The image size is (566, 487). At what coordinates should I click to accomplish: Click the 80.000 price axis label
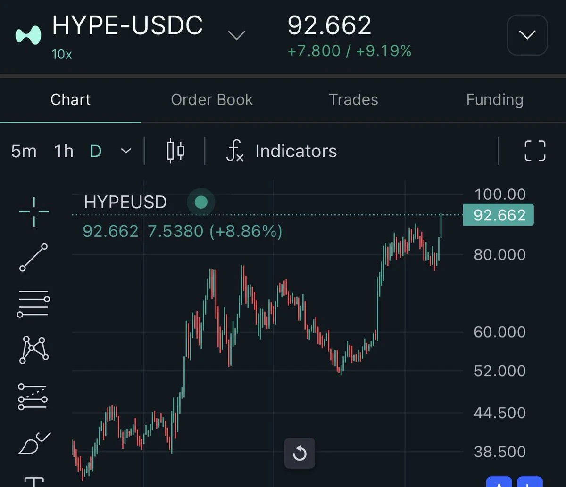(x=500, y=255)
